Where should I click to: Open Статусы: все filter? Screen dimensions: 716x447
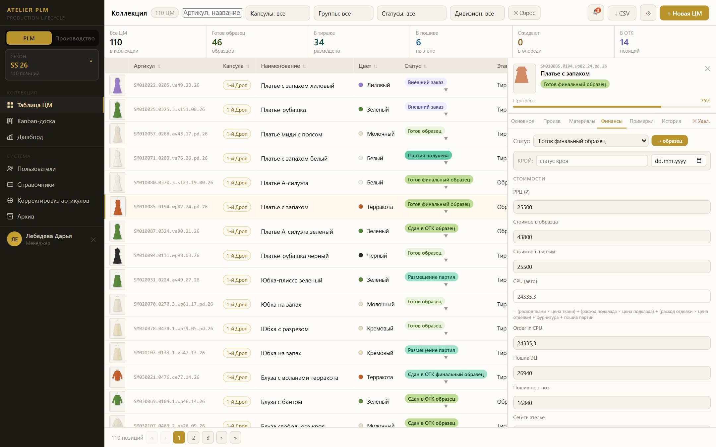[x=411, y=13]
